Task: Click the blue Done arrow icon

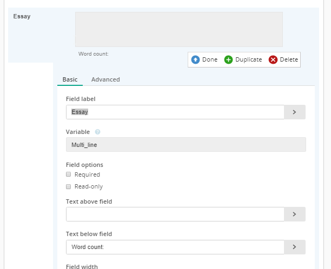Action: tap(195, 59)
